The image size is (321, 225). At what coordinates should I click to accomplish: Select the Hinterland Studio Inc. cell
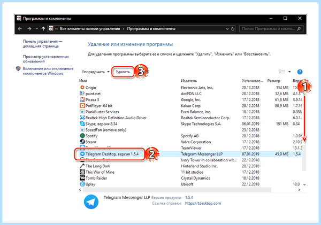tap(199, 166)
